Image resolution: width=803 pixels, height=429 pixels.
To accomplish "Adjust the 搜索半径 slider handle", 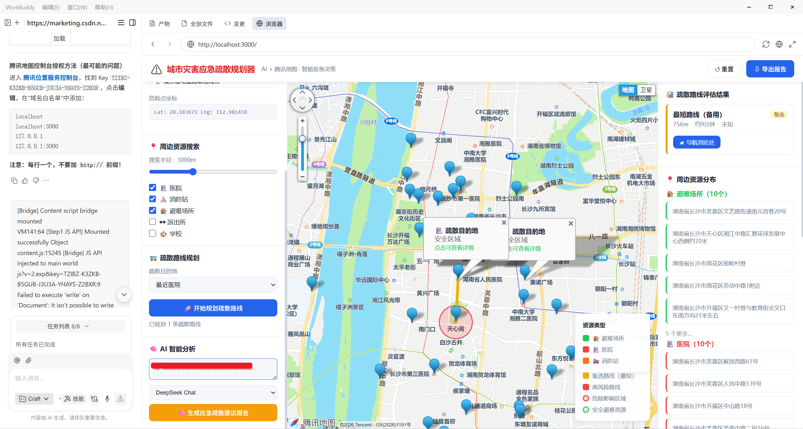I will click(x=193, y=171).
